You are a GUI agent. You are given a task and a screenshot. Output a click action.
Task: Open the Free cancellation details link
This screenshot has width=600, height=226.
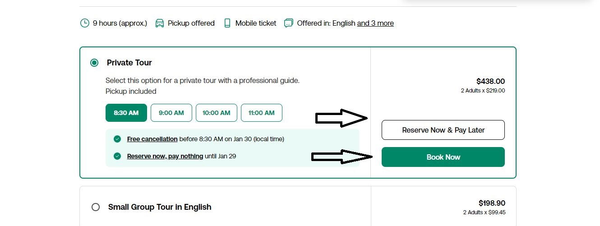152,139
